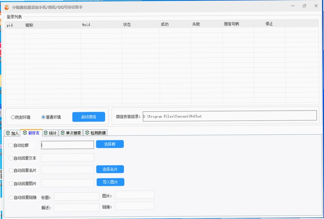Switch to the 加人 tab
This screenshot has width=324, height=219.
[12, 133]
